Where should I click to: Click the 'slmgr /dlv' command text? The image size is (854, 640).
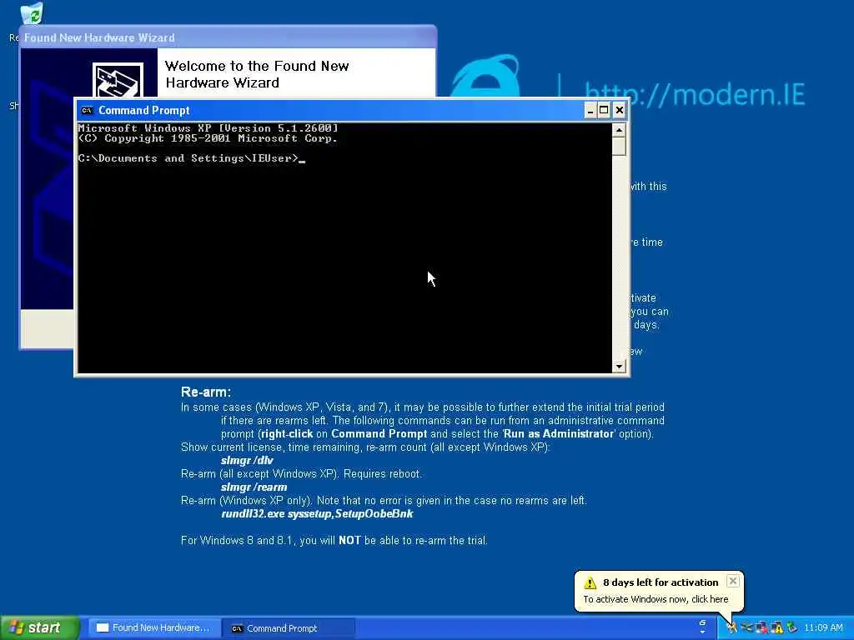pyautogui.click(x=247, y=460)
